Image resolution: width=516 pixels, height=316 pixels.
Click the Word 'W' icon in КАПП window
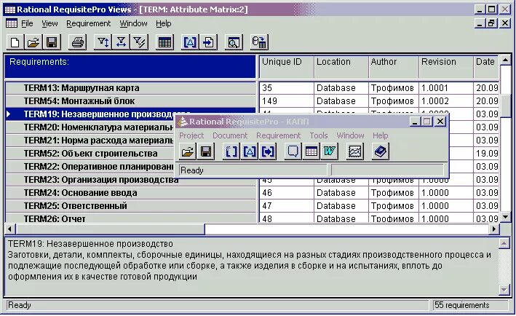330,151
